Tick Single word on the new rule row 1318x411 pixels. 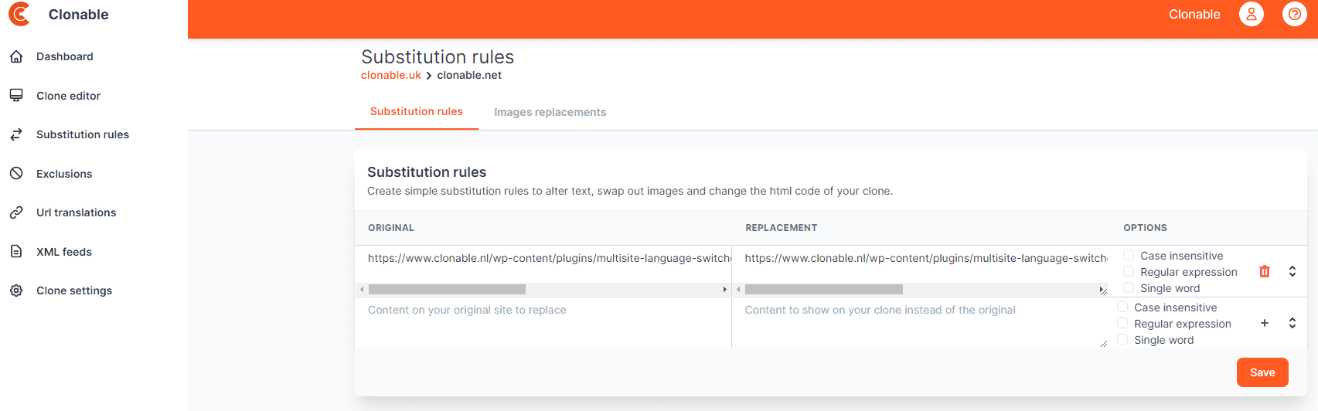(x=1122, y=339)
